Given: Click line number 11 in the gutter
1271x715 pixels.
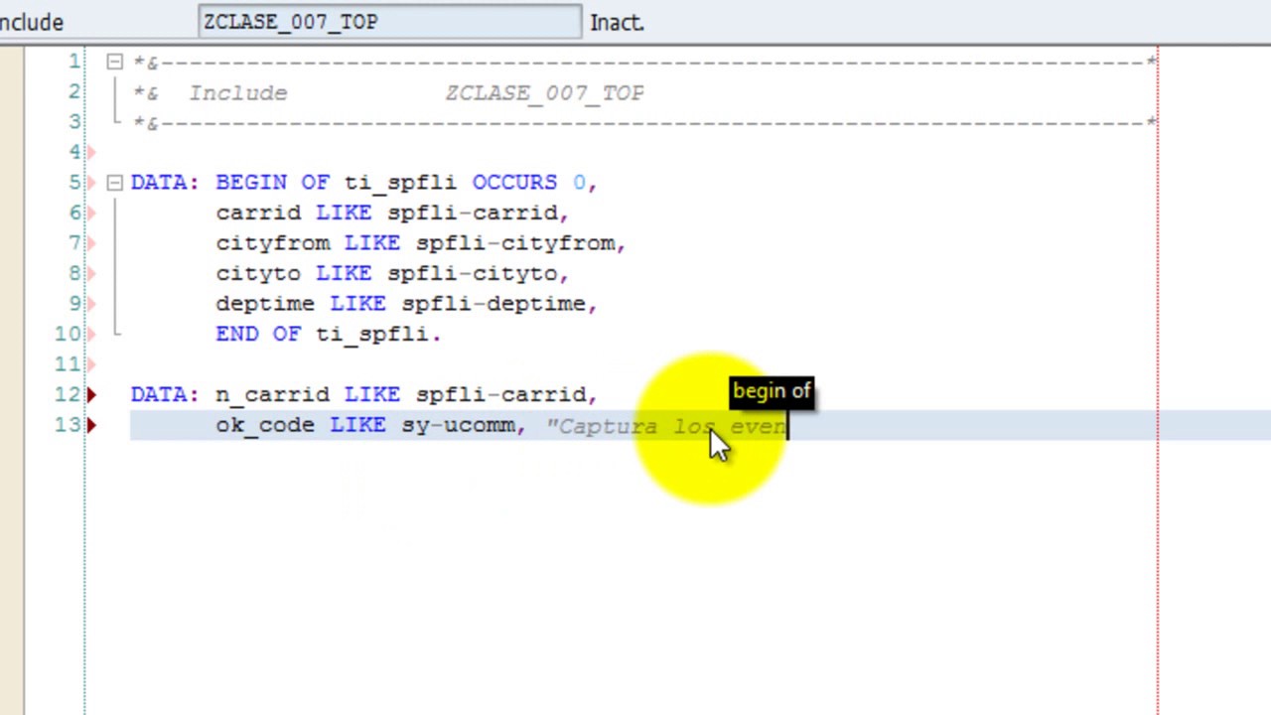Looking at the screenshot, I should pyautogui.click(x=69, y=364).
